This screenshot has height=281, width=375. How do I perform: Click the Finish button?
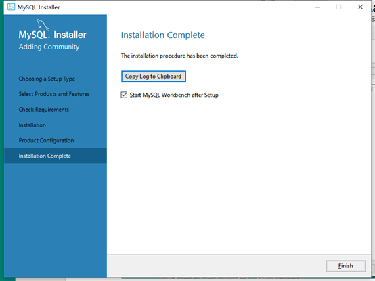click(x=346, y=265)
